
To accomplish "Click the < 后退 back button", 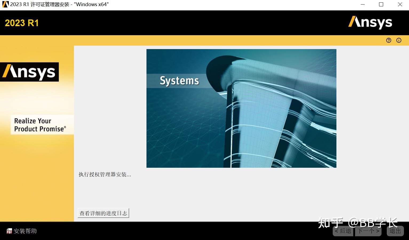I will (x=343, y=231).
